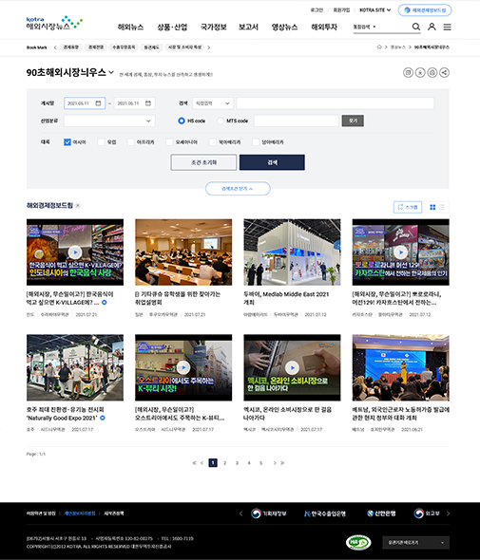Image resolution: width=480 pixels, height=560 pixels.
Task: Open the 해외투자 menu
Action: pos(324,28)
